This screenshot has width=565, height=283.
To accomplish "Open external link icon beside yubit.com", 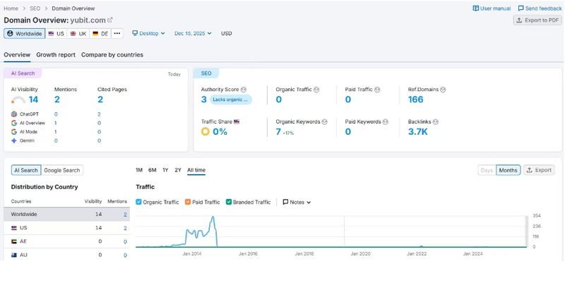I will (x=110, y=20).
